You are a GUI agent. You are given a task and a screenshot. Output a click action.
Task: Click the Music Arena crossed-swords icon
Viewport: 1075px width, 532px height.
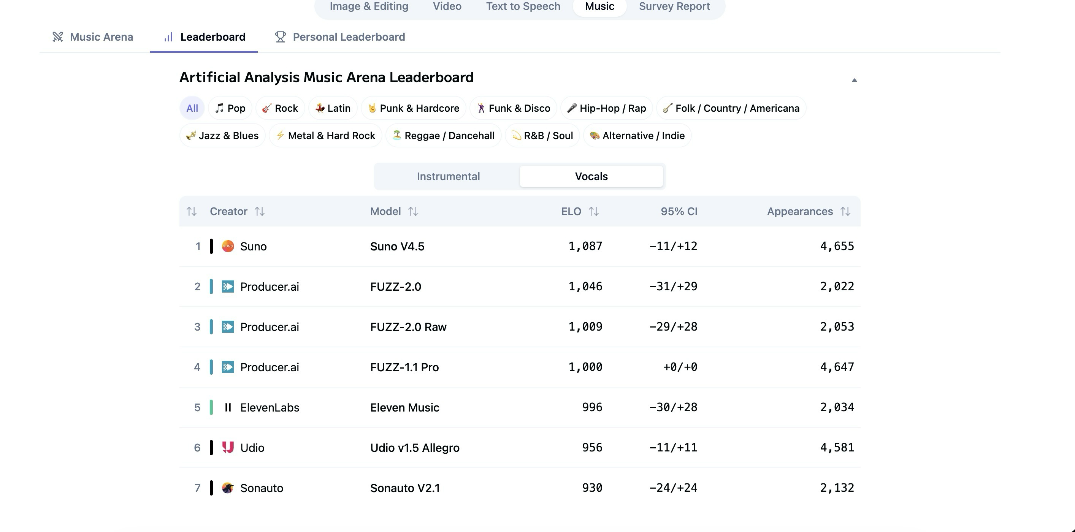pyautogui.click(x=58, y=37)
